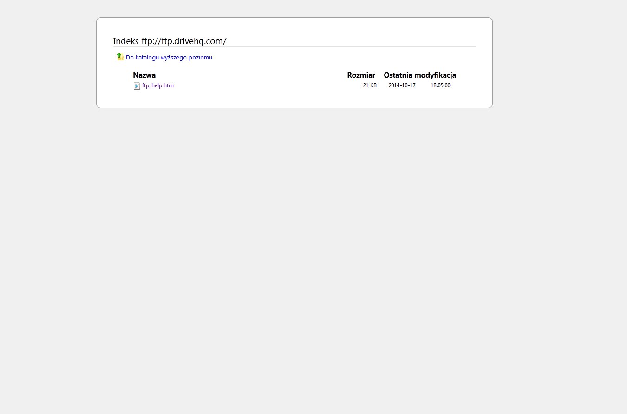Select the '21 KB' file size value
The image size is (627, 414).
click(x=370, y=85)
